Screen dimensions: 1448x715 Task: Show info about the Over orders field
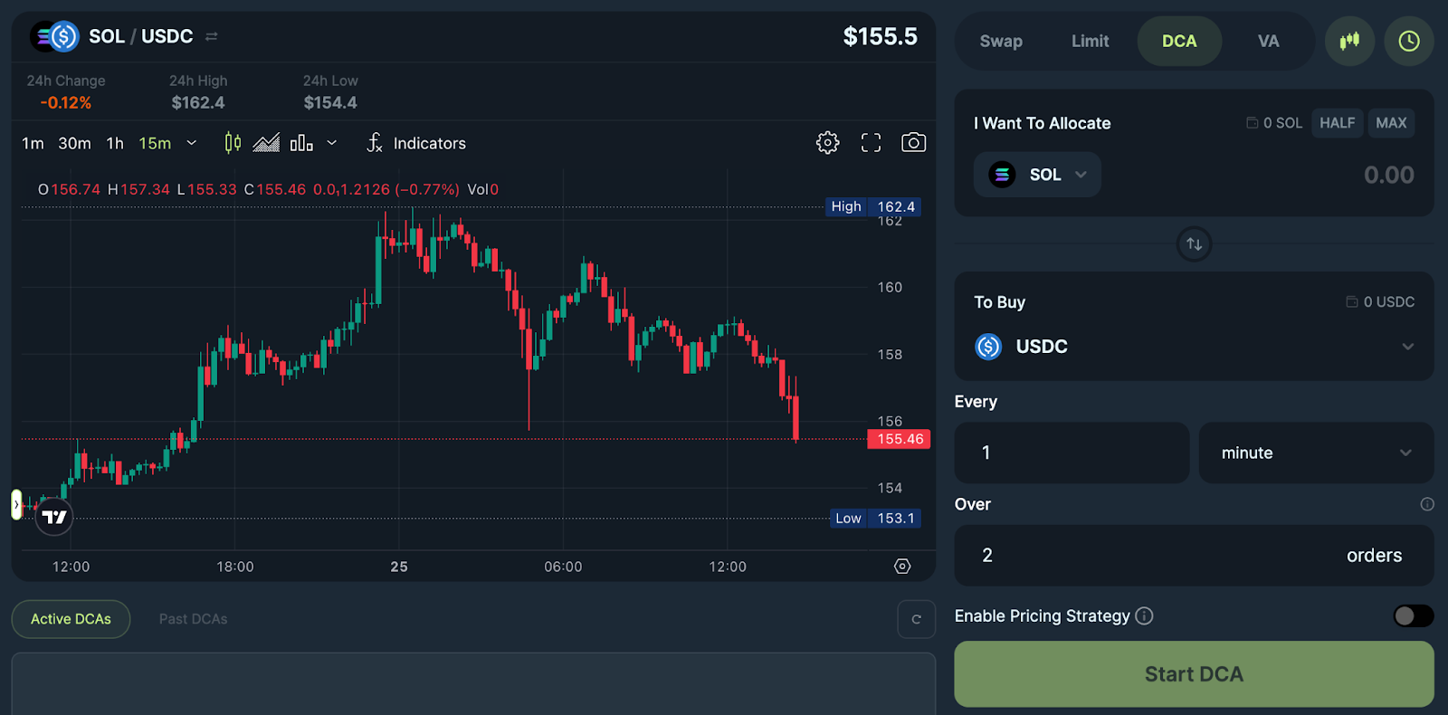[1427, 504]
